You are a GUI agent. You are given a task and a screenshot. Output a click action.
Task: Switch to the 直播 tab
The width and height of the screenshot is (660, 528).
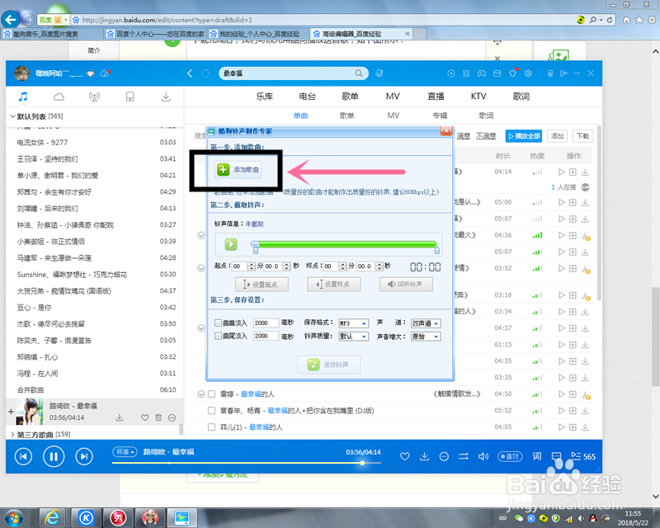[x=436, y=97]
